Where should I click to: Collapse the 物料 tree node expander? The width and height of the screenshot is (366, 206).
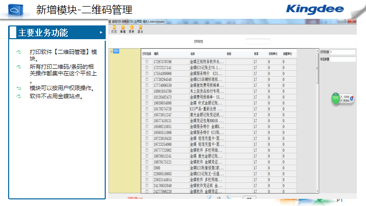111,51
